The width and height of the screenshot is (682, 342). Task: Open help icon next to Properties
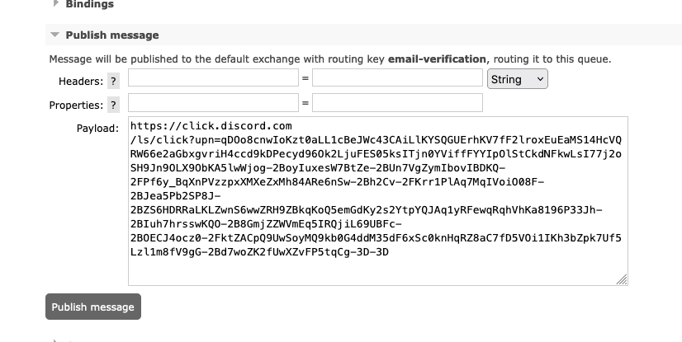pyautogui.click(x=113, y=105)
